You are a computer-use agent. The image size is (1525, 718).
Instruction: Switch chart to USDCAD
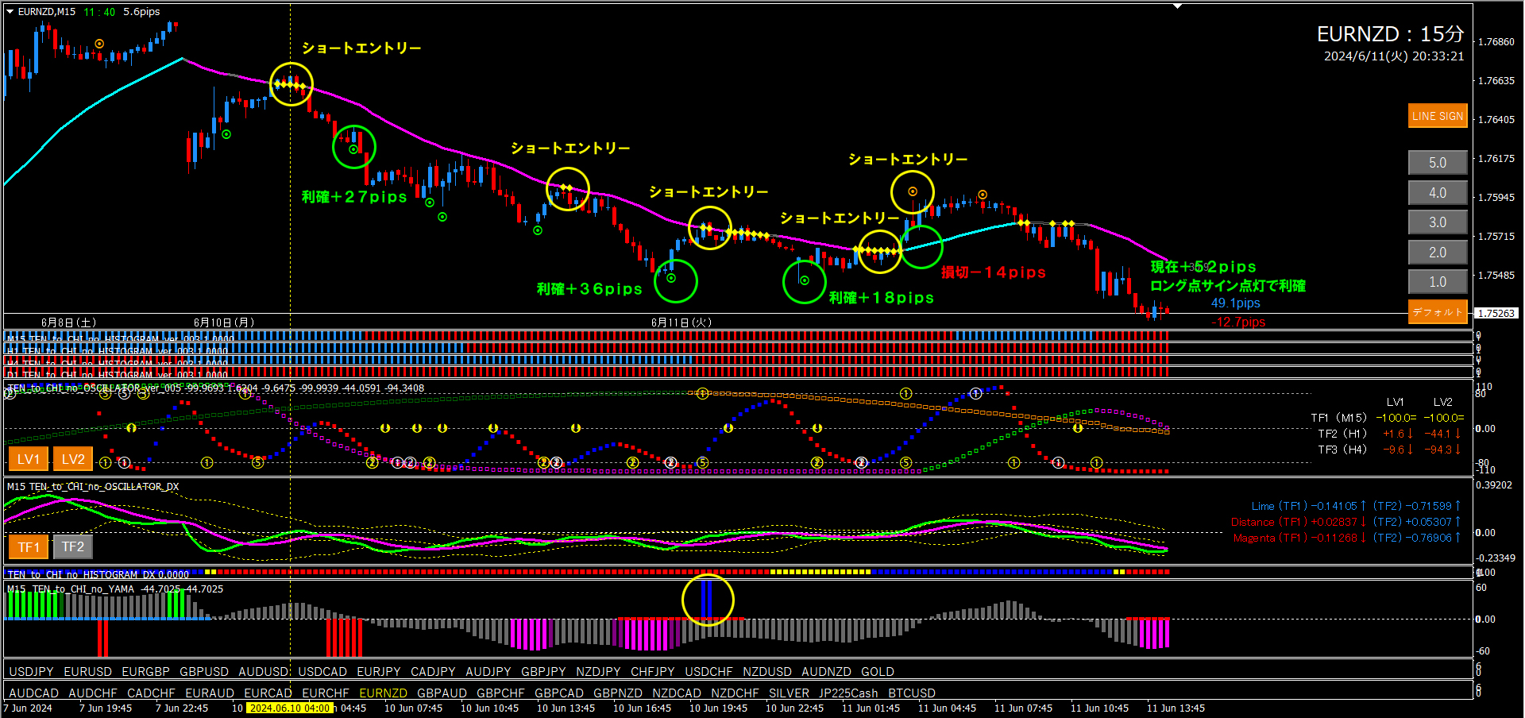click(x=322, y=672)
